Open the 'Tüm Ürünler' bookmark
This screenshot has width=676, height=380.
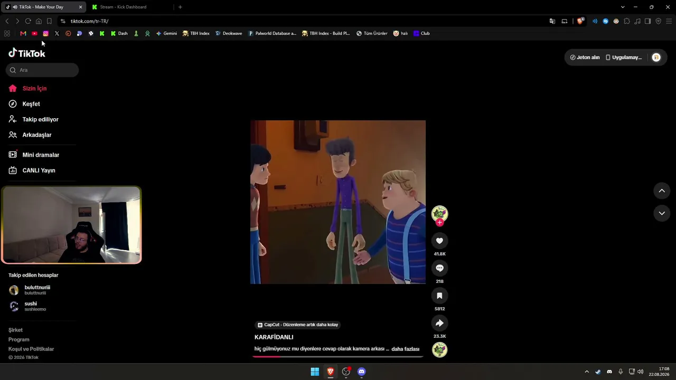pos(372,33)
